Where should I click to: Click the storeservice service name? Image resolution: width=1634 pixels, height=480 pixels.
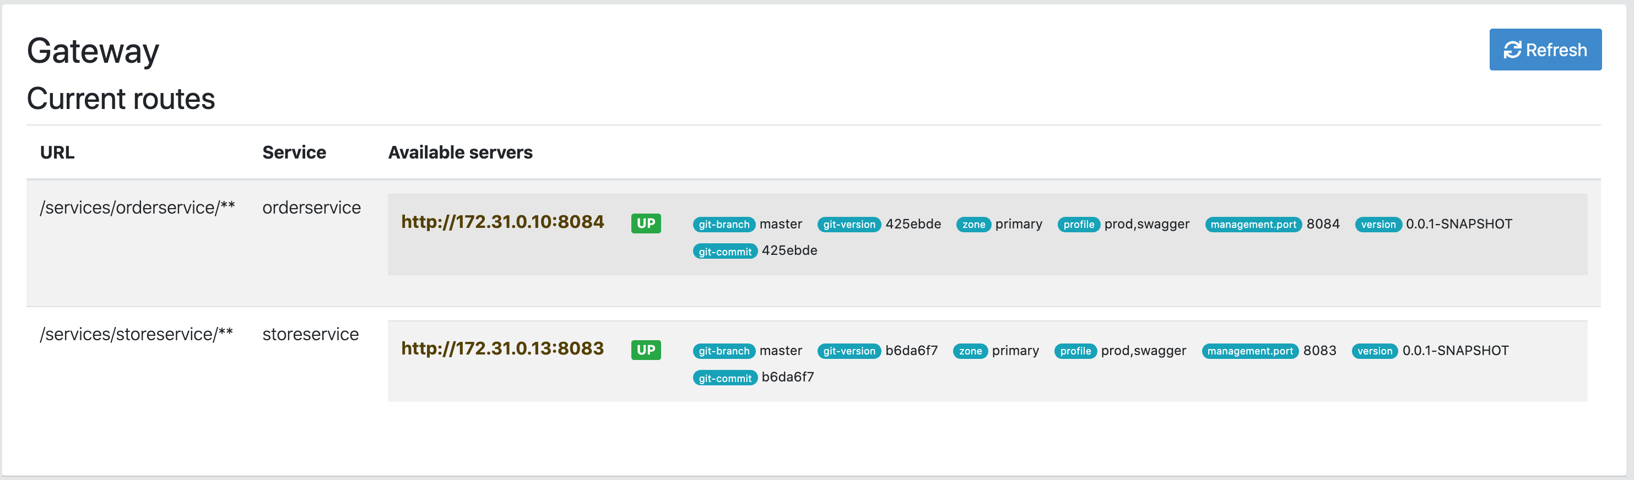click(x=310, y=334)
